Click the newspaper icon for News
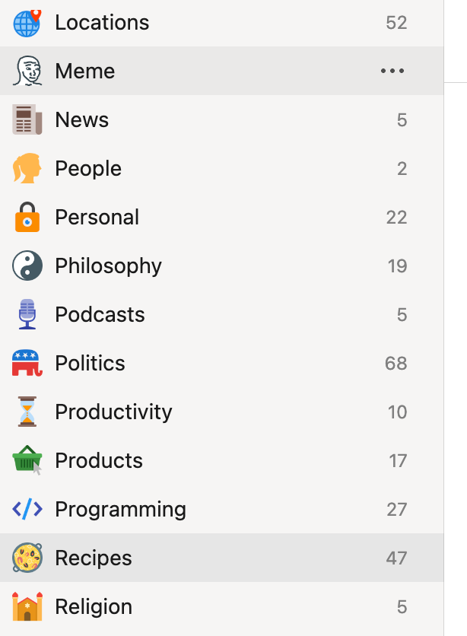This screenshot has width=467, height=636. (x=27, y=119)
